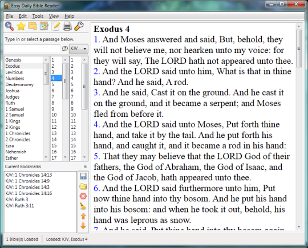Open settings with the wrench icon
Screen dimensions: 308x248
[x=79, y=26]
